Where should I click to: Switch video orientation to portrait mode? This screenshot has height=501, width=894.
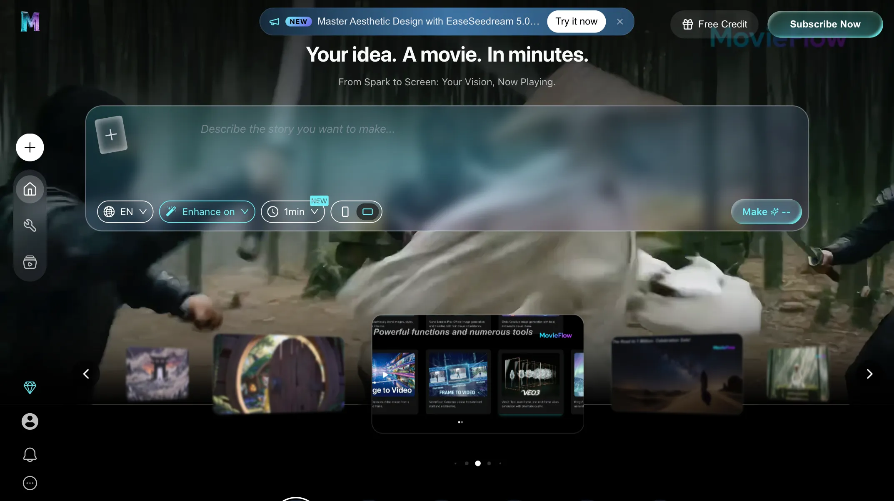(x=345, y=211)
